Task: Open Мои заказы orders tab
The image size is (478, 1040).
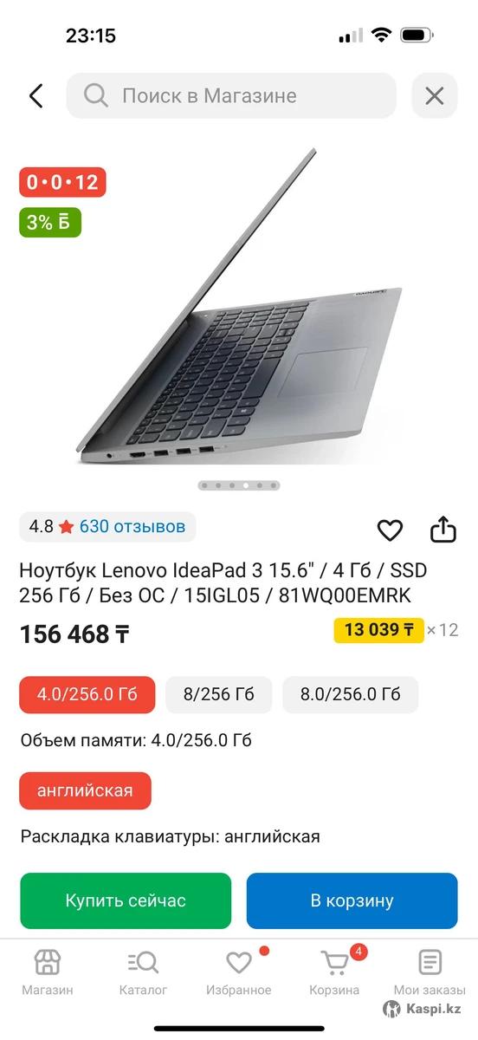Action: pyautogui.click(x=430, y=972)
